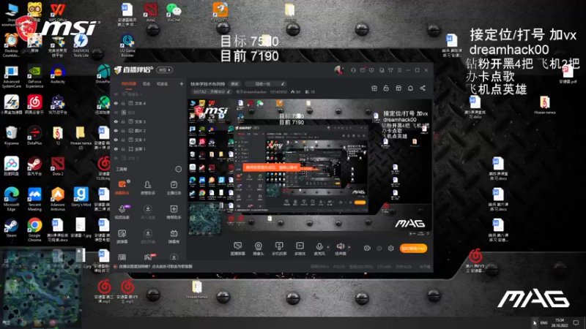Hide the 全屏 1 source layer

click(x=116, y=149)
